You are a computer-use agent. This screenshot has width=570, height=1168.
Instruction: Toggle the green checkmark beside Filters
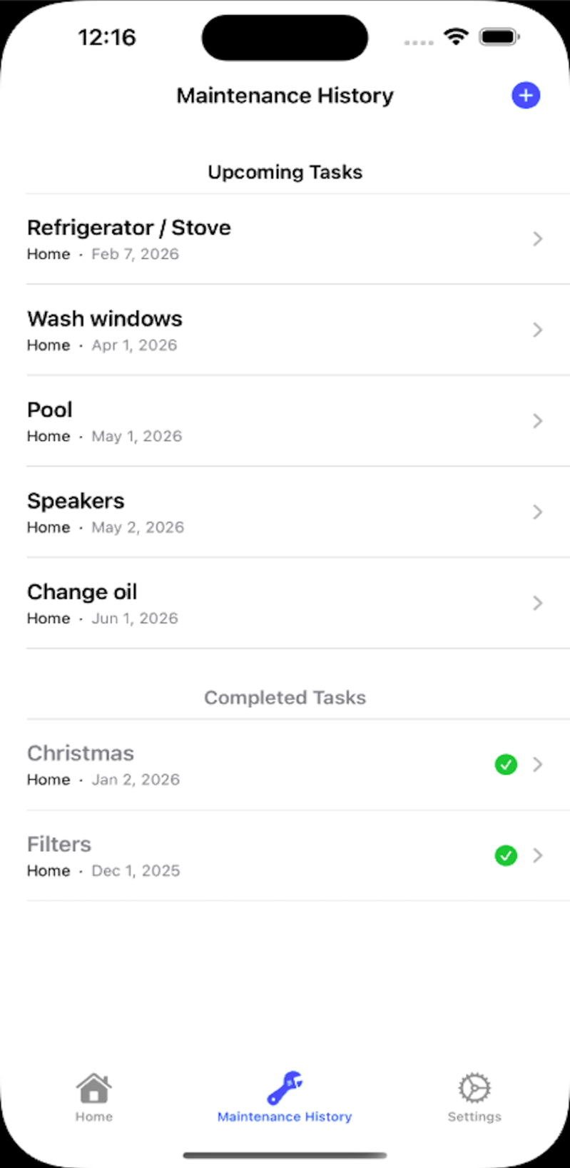pyautogui.click(x=506, y=855)
